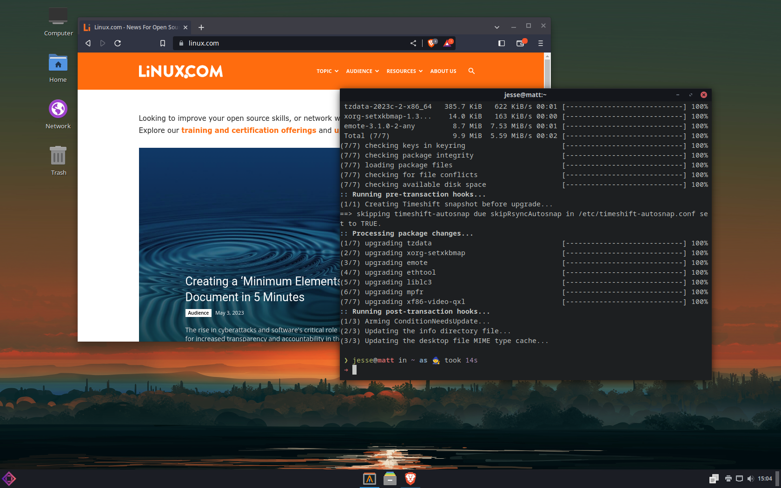
Task: Click the Audience tag on the article
Action: coord(199,313)
